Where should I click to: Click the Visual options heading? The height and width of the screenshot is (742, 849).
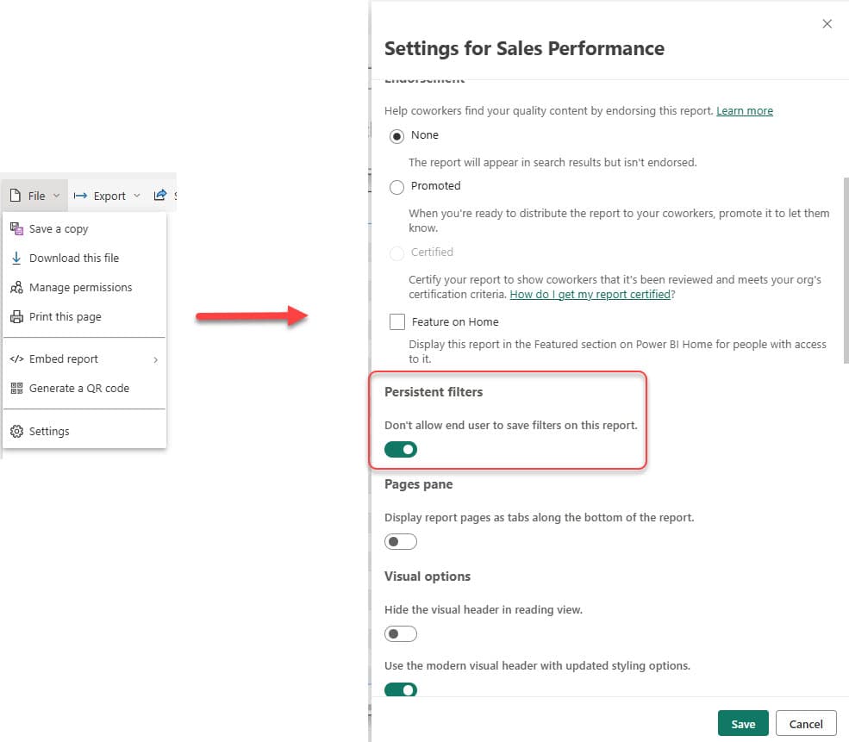point(428,576)
